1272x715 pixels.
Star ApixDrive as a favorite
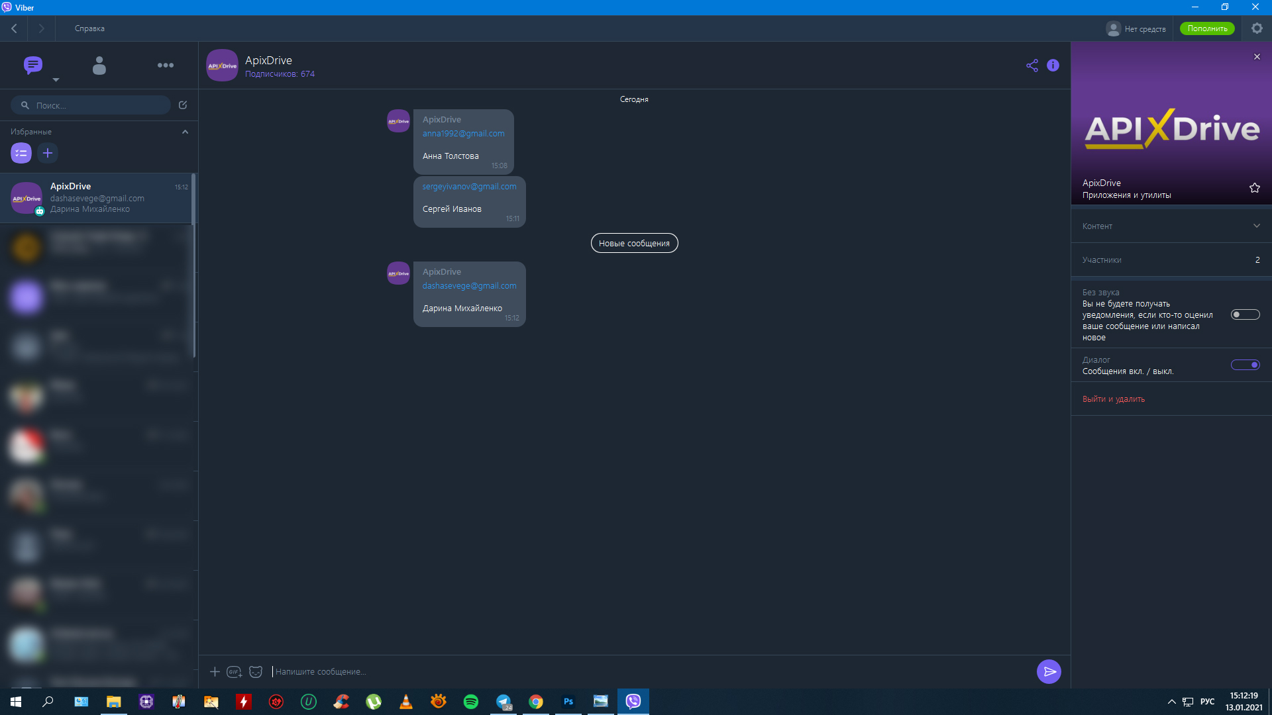1255,188
